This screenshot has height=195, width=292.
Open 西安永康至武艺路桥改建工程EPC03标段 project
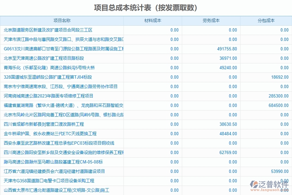[58, 143]
